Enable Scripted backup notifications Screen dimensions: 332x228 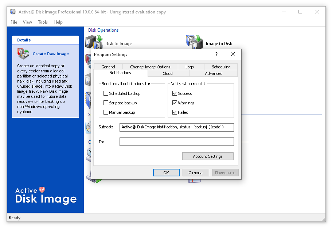[106, 103]
